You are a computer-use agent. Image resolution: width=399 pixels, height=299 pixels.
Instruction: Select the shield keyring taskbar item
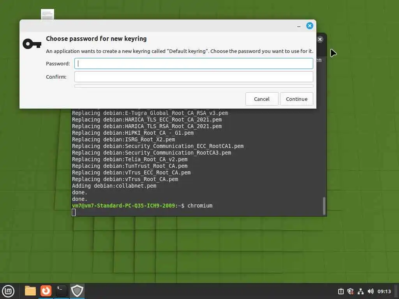click(77, 291)
